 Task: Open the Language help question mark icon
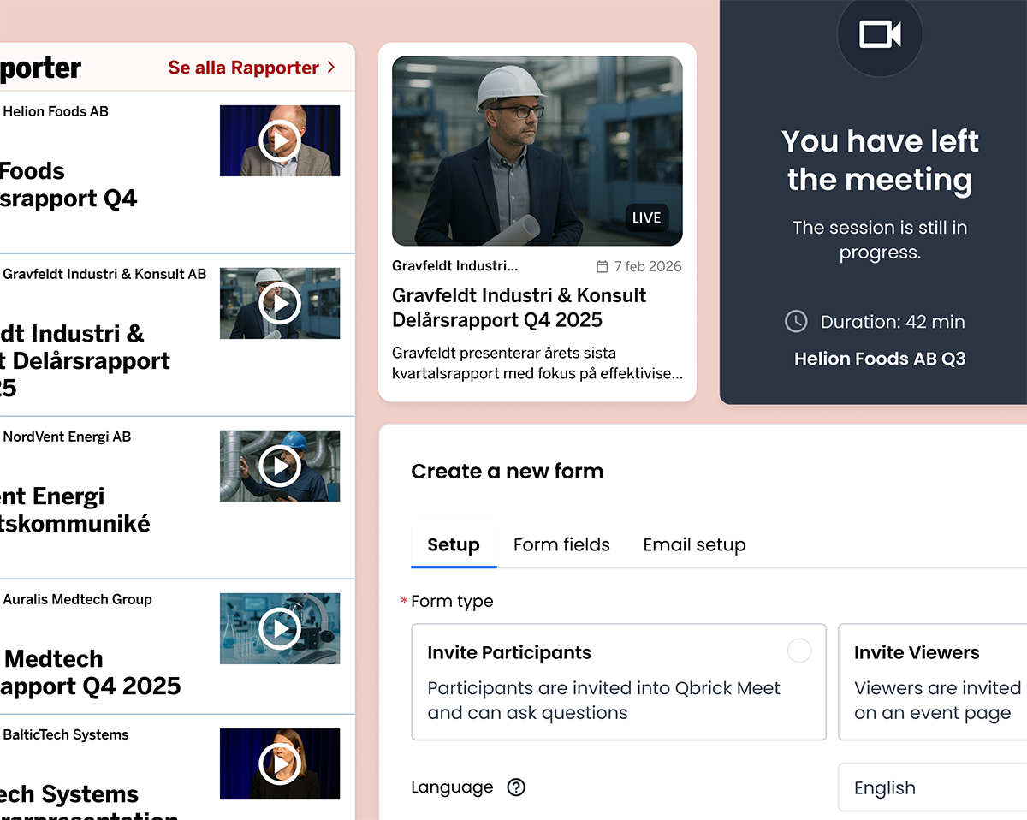(516, 787)
